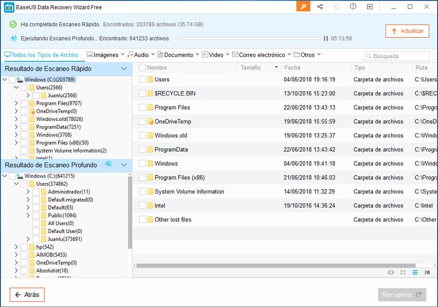Click the share icon in title bar
Screen dimensions: 438x307
(x=320, y=7)
